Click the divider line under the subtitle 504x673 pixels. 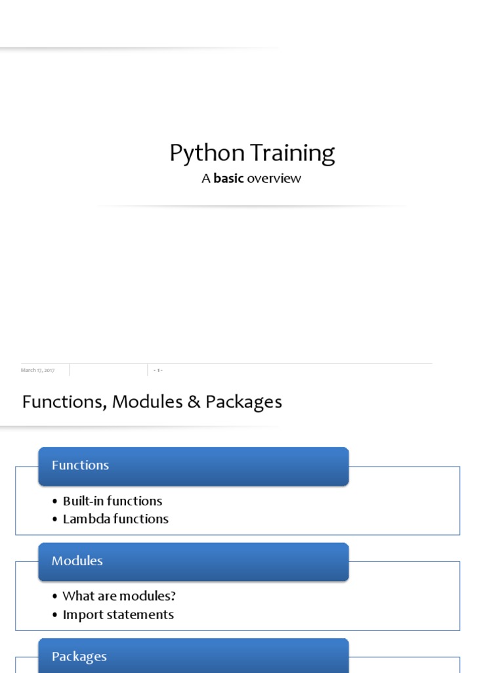pos(252,206)
